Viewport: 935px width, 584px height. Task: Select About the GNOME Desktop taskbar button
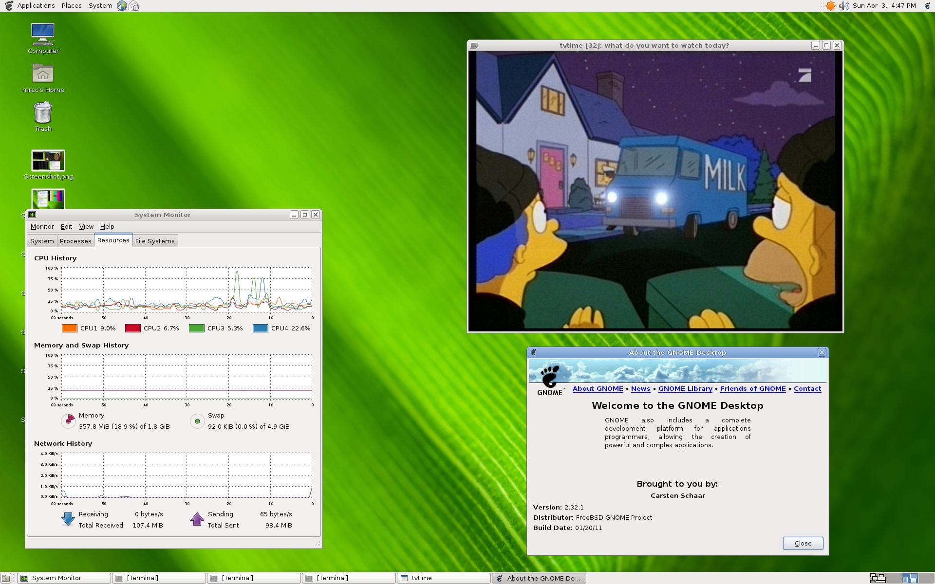pyautogui.click(x=539, y=578)
